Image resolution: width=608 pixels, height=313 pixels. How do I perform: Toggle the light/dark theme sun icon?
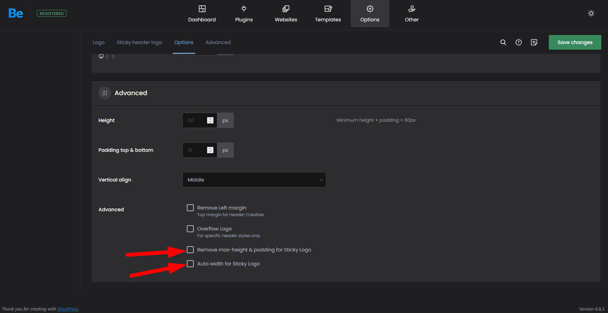[x=591, y=13]
